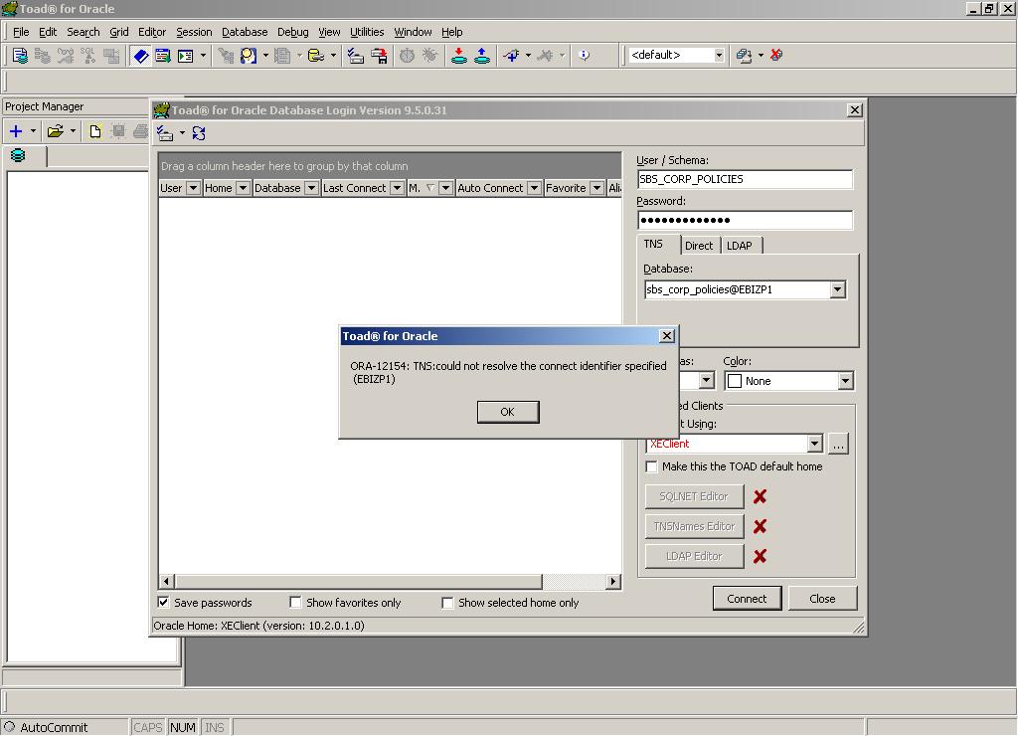
Task: Toggle the blue Project Manager toolbar icon
Action: pos(141,56)
